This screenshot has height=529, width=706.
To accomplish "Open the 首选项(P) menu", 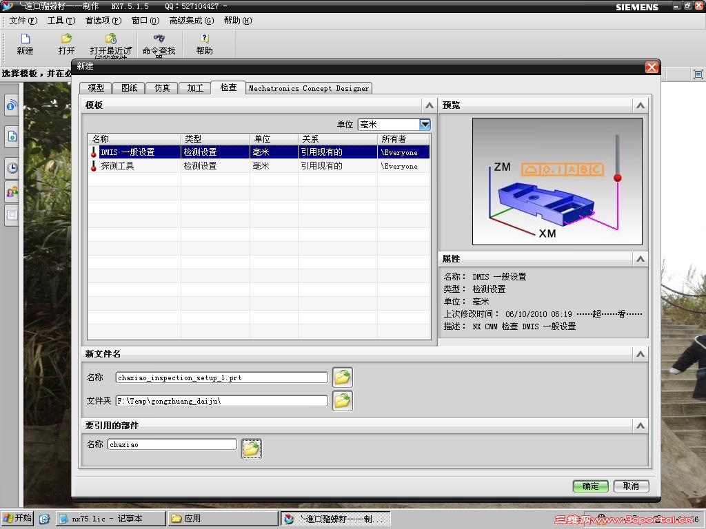I will point(103,21).
